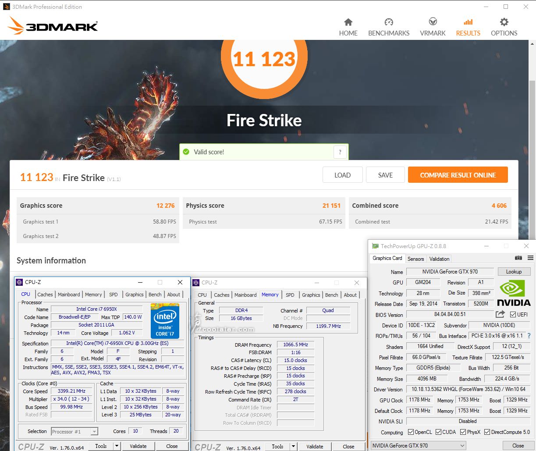
Task: Open the GPU-Z hamburger menu
Action: click(530, 258)
